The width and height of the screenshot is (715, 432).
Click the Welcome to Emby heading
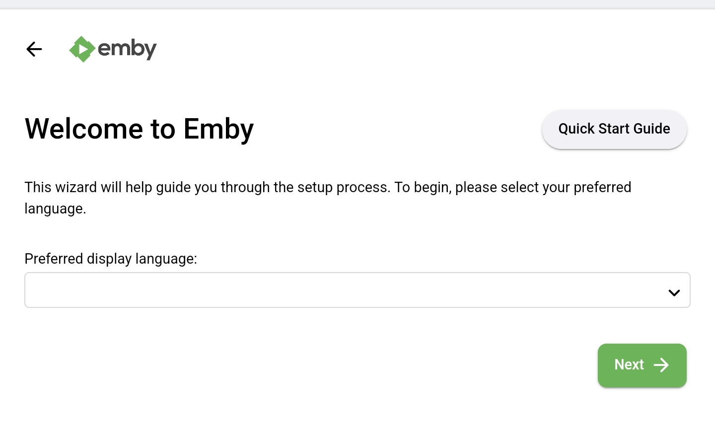pyautogui.click(x=139, y=129)
